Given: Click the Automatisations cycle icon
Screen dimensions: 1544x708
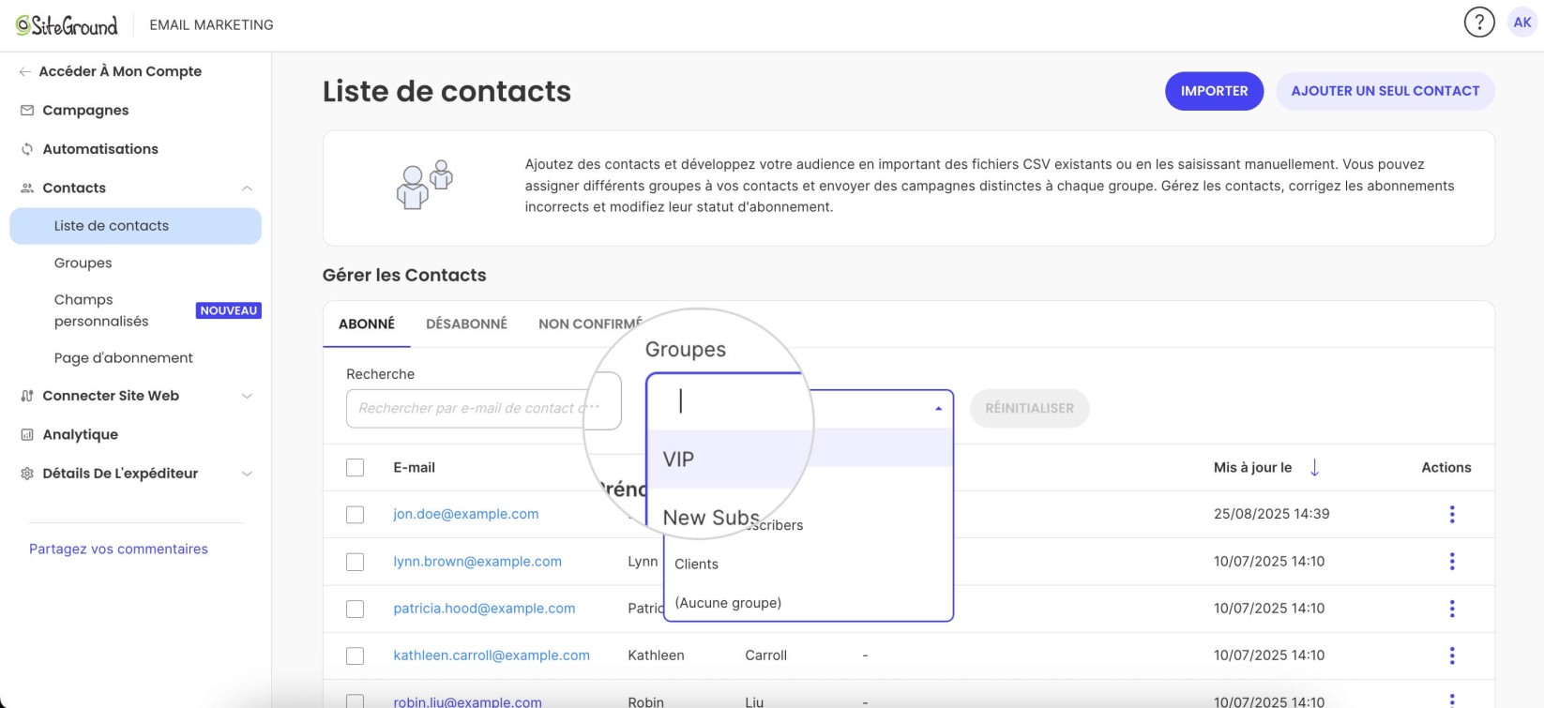Looking at the screenshot, I should 27,149.
